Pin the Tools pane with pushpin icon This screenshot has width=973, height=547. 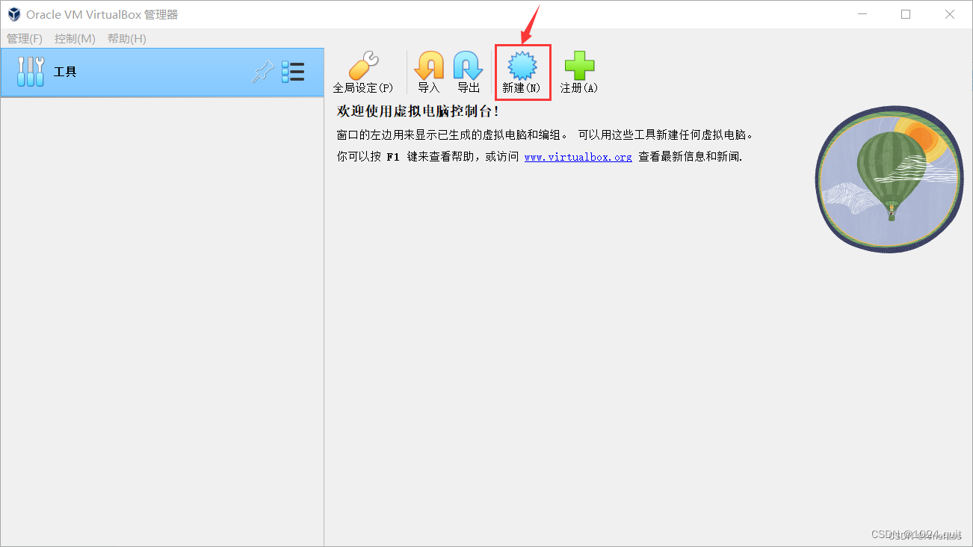point(262,72)
